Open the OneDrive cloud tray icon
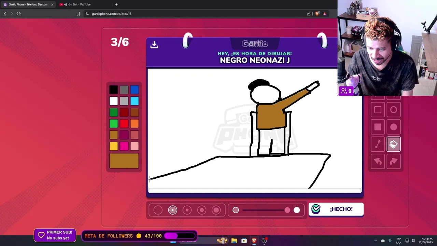The image size is (437, 246). (x=383, y=241)
